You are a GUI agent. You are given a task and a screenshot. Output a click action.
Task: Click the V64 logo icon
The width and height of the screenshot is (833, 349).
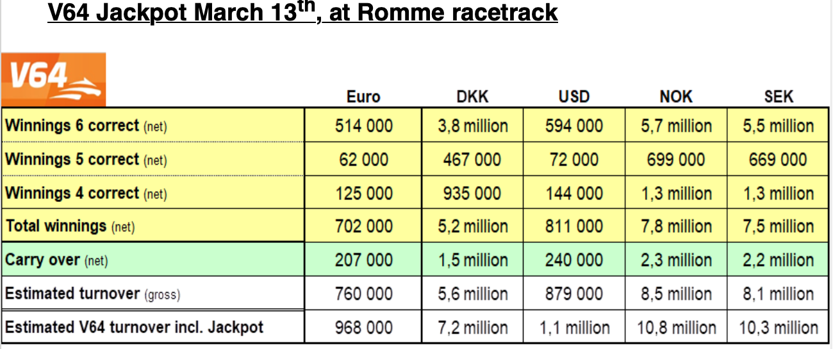point(54,80)
